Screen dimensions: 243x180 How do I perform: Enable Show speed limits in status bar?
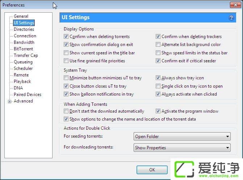[158, 53]
